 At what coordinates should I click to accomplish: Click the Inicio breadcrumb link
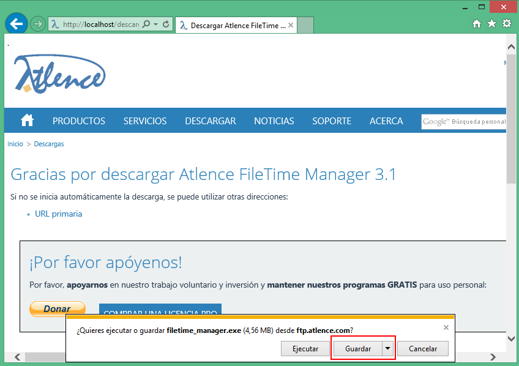[15, 144]
